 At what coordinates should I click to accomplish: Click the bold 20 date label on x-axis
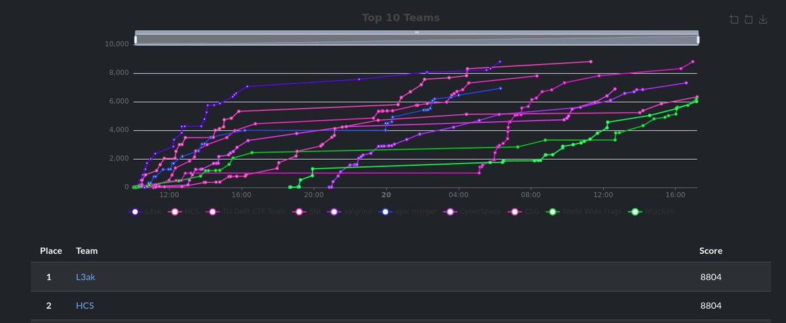(x=386, y=195)
